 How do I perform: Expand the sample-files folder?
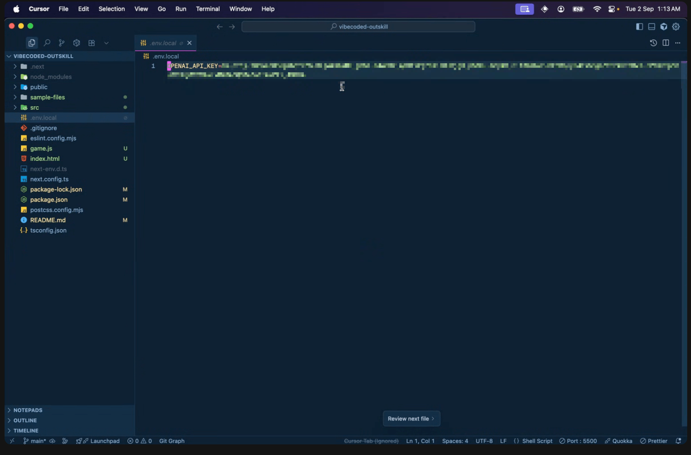70,97
